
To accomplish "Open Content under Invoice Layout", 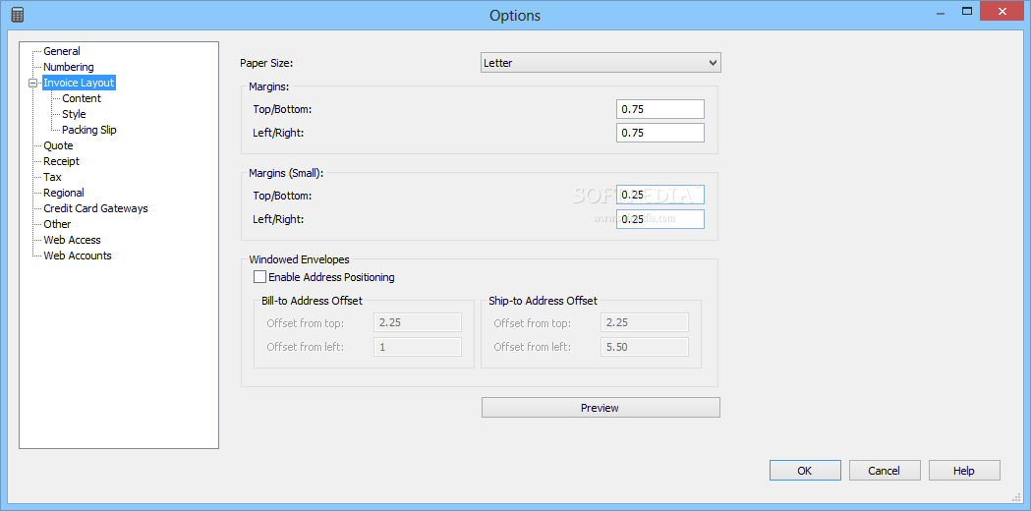I will tap(82, 98).
